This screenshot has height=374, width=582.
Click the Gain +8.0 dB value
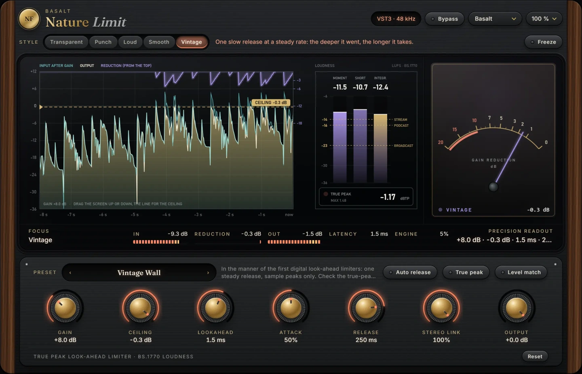click(65, 340)
